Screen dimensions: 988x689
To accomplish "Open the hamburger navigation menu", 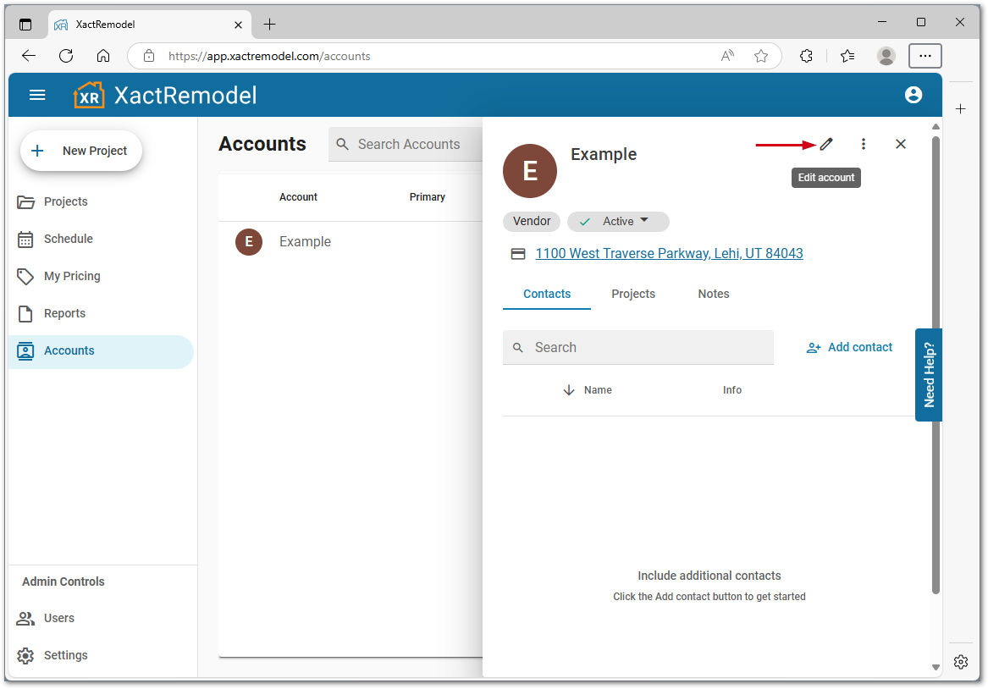I will 37,95.
